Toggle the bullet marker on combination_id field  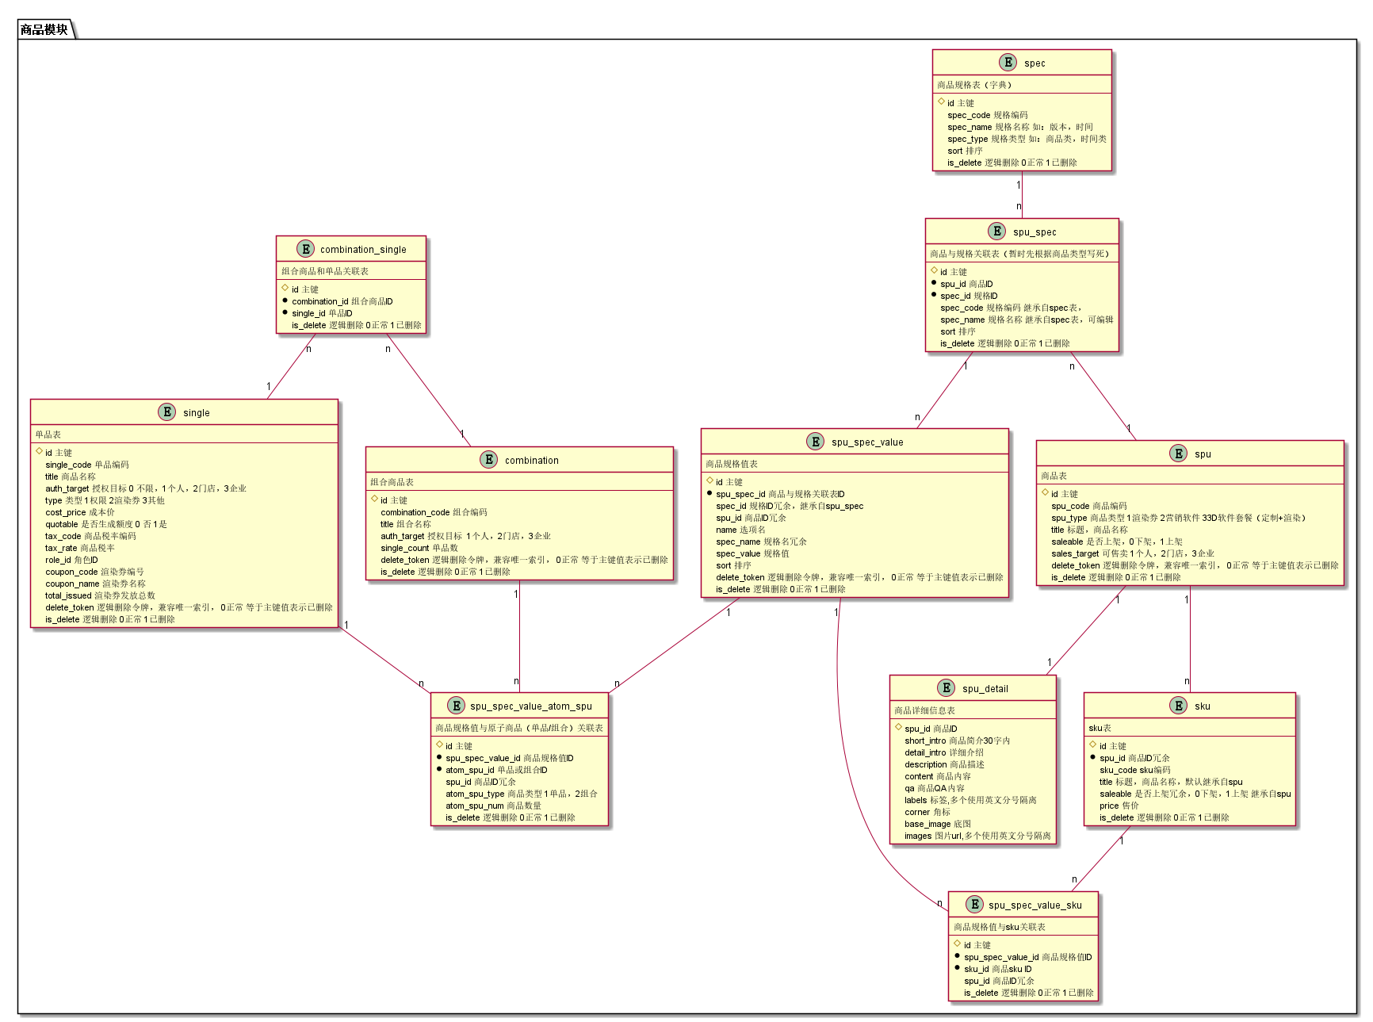click(x=285, y=301)
